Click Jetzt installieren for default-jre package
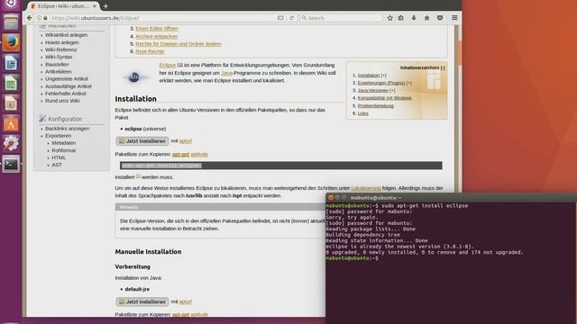 142,301
